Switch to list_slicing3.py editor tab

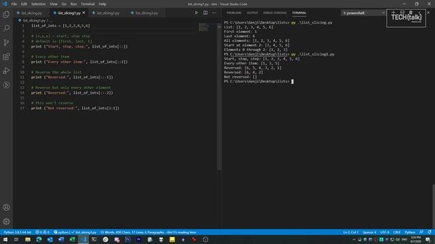147,13
